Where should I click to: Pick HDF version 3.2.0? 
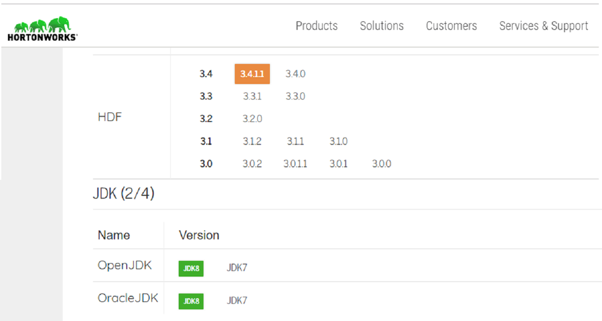point(252,119)
